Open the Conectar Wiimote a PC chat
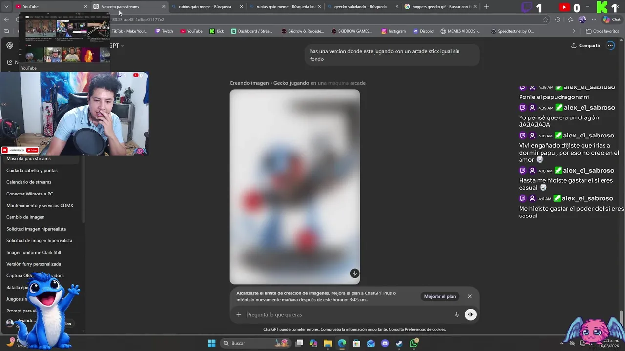The height and width of the screenshot is (351, 625). click(42, 194)
